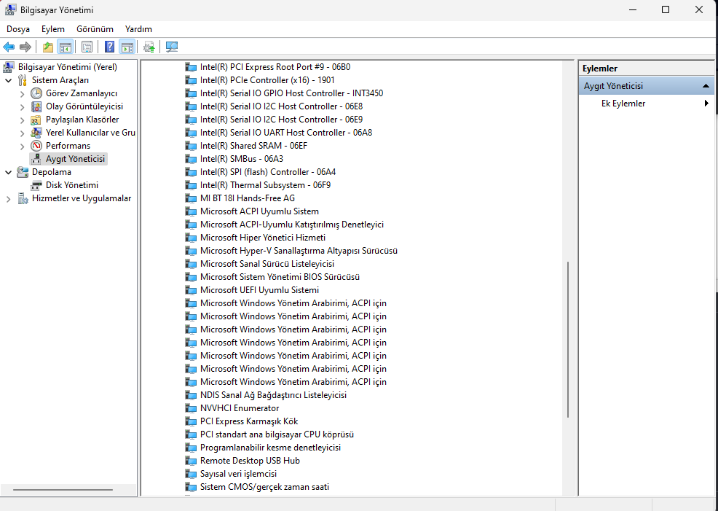The height and width of the screenshot is (511, 718).
Task: Select Aygıt Yöneticisi in the tree
Action: click(x=75, y=159)
